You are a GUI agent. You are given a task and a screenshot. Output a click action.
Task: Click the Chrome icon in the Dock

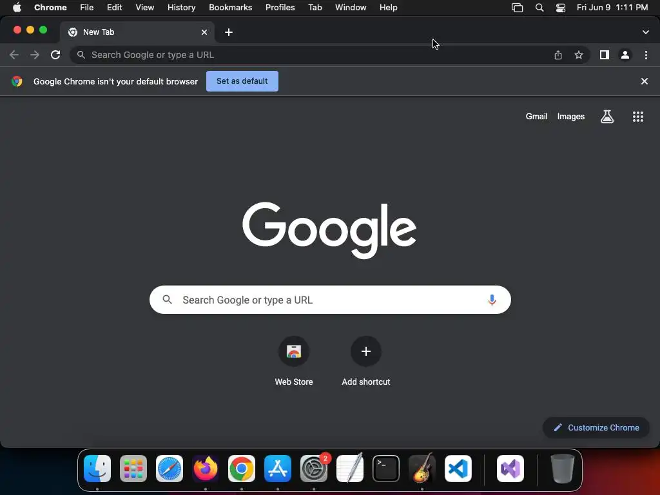242,469
